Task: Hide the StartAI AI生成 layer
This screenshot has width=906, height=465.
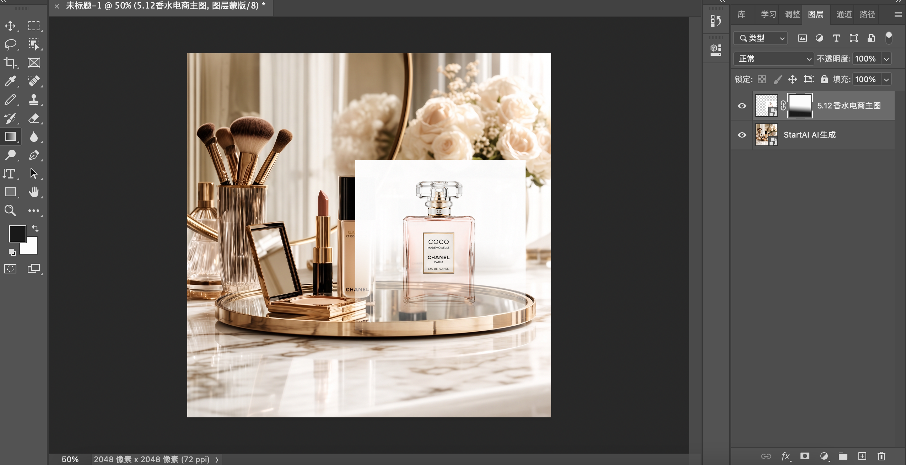Action: pos(742,135)
